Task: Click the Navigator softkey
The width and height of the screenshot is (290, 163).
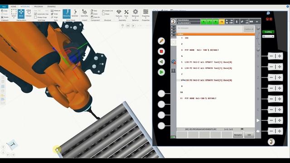Action: coord(238,135)
